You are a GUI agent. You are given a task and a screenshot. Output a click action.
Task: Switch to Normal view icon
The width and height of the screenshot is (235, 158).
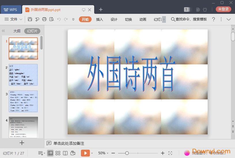pyautogui.click(x=50, y=153)
